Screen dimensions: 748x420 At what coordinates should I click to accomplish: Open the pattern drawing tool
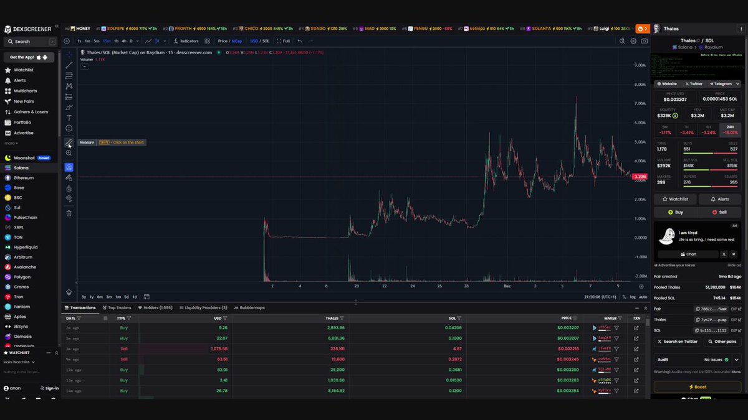[69, 86]
